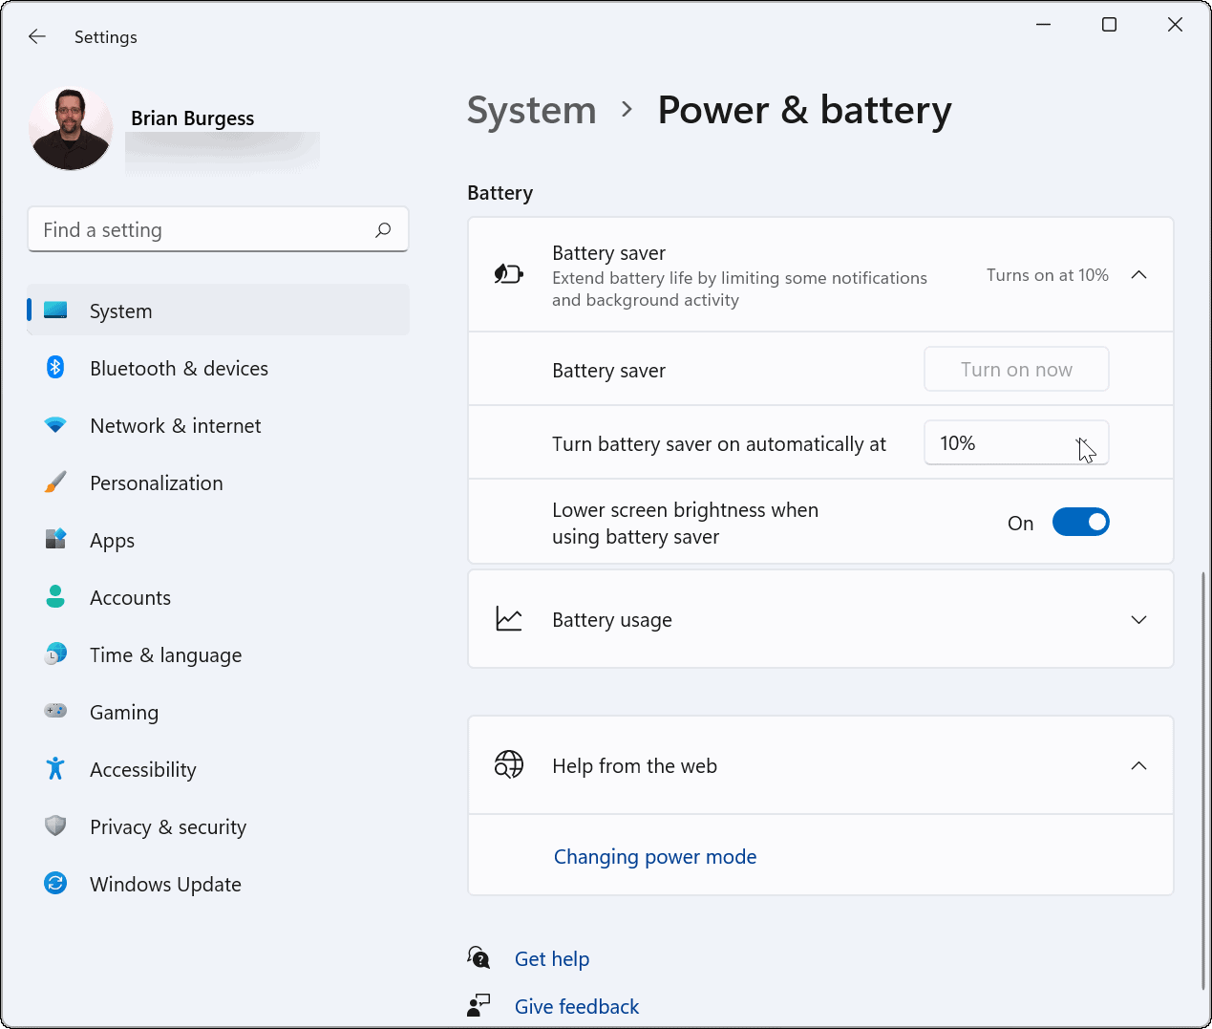Open Bluetooth & devices settings

coord(179,368)
